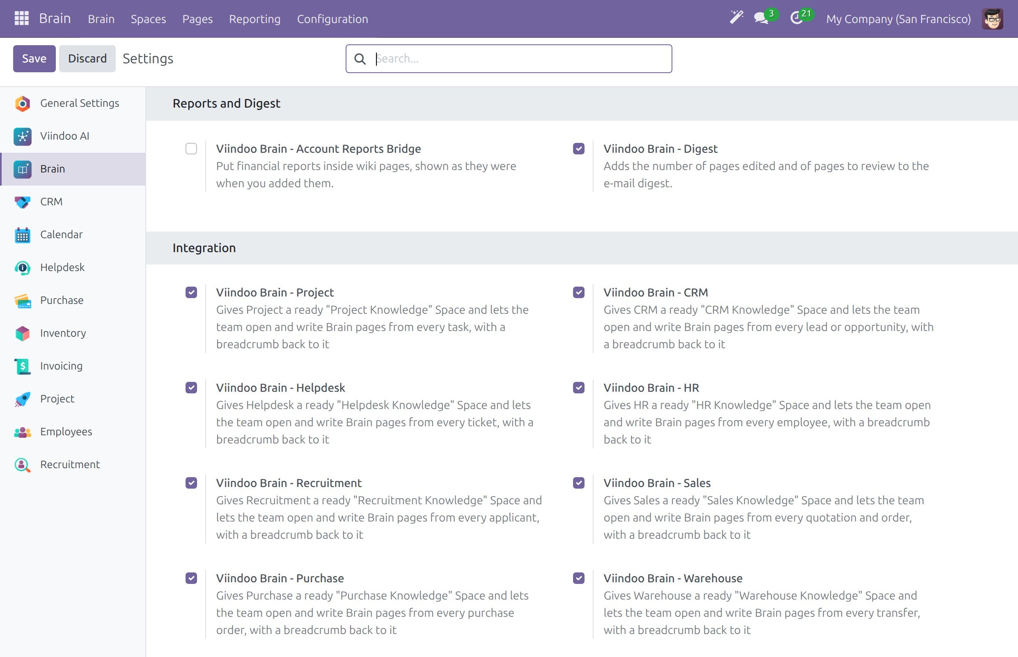
Task: Click the Project rocket icon
Action: click(22, 399)
